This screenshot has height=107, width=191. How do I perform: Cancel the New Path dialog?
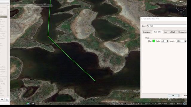pos(184,96)
